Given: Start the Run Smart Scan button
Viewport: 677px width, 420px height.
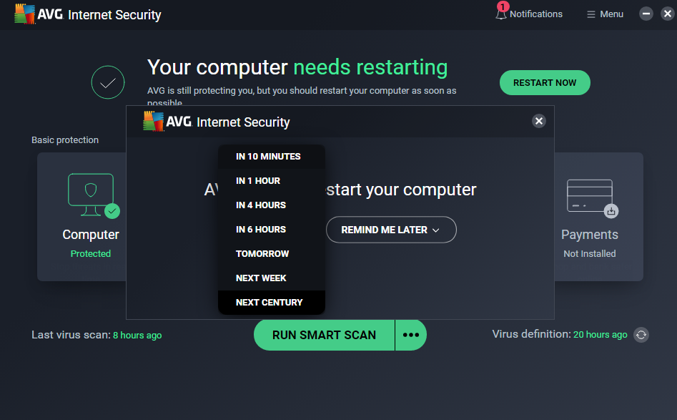Looking at the screenshot, I should tap(324, 335).
